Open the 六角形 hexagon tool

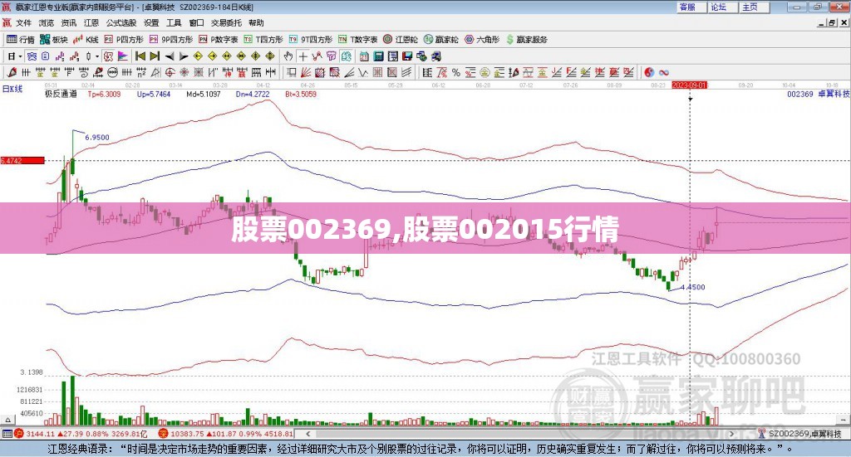pos(482,40)
